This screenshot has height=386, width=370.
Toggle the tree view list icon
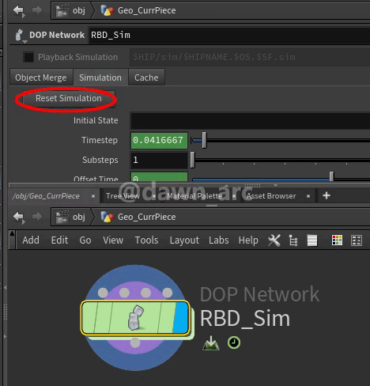(x=293, y=240)
